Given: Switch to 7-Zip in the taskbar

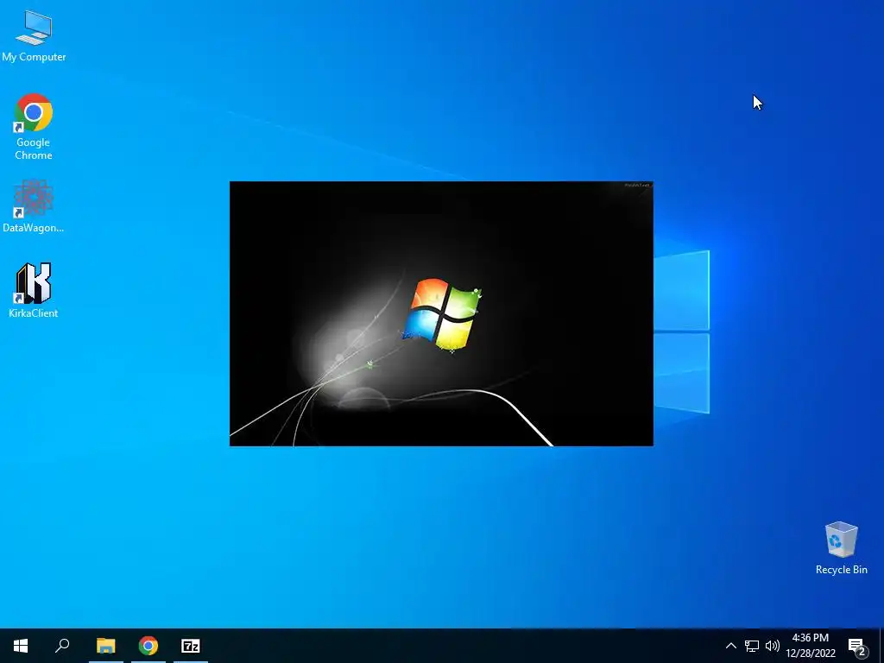Looking at the screenshot, I should pos(191,646).
